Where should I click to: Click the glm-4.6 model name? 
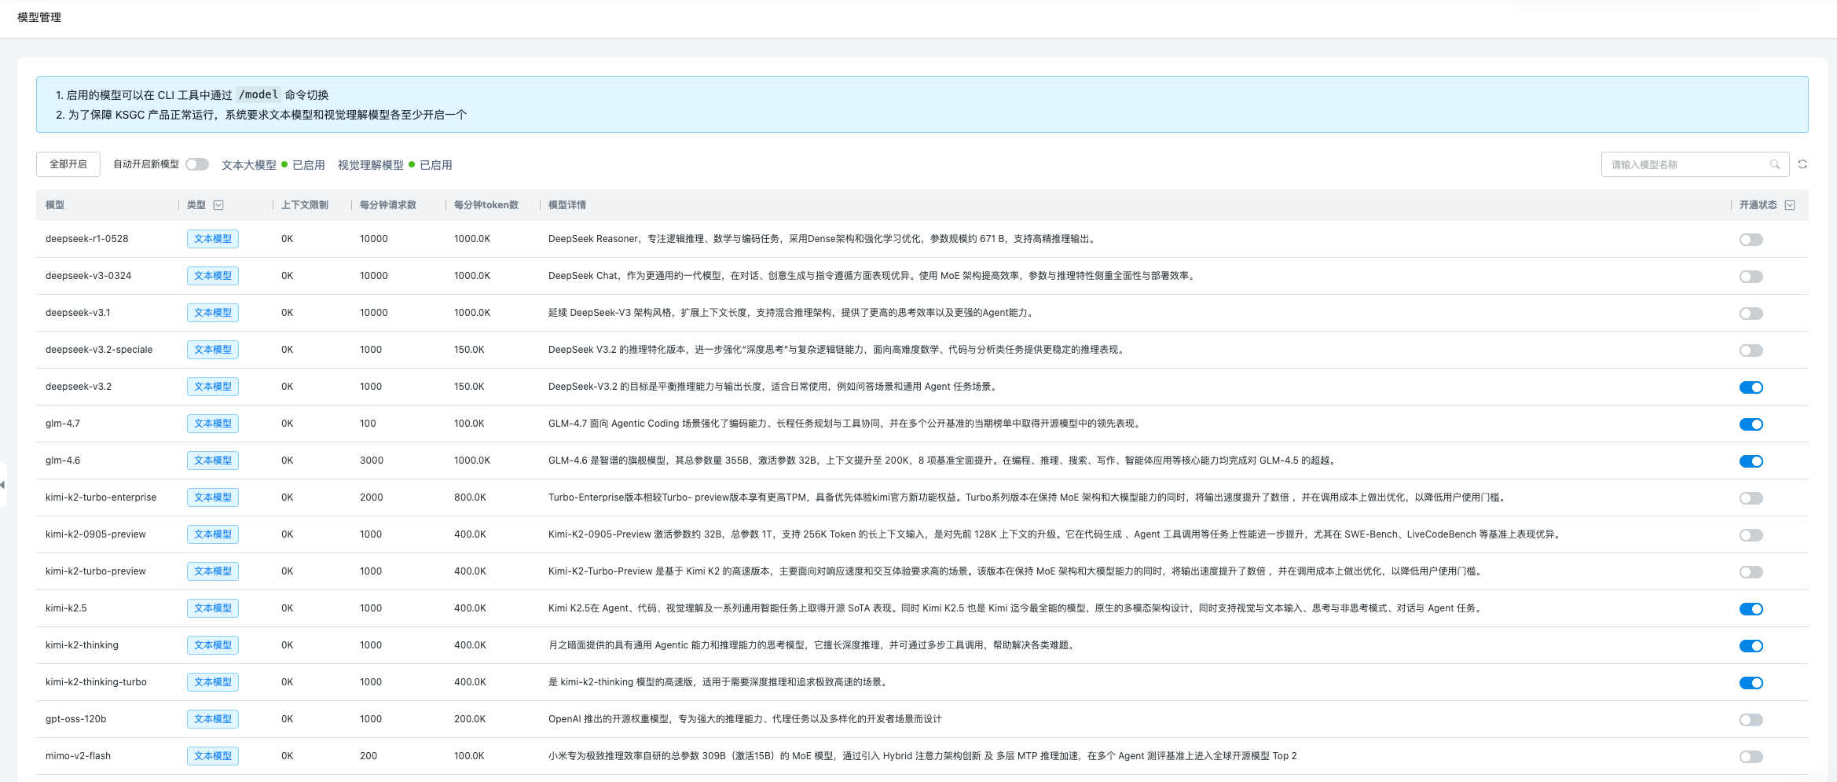coord(63,461)
